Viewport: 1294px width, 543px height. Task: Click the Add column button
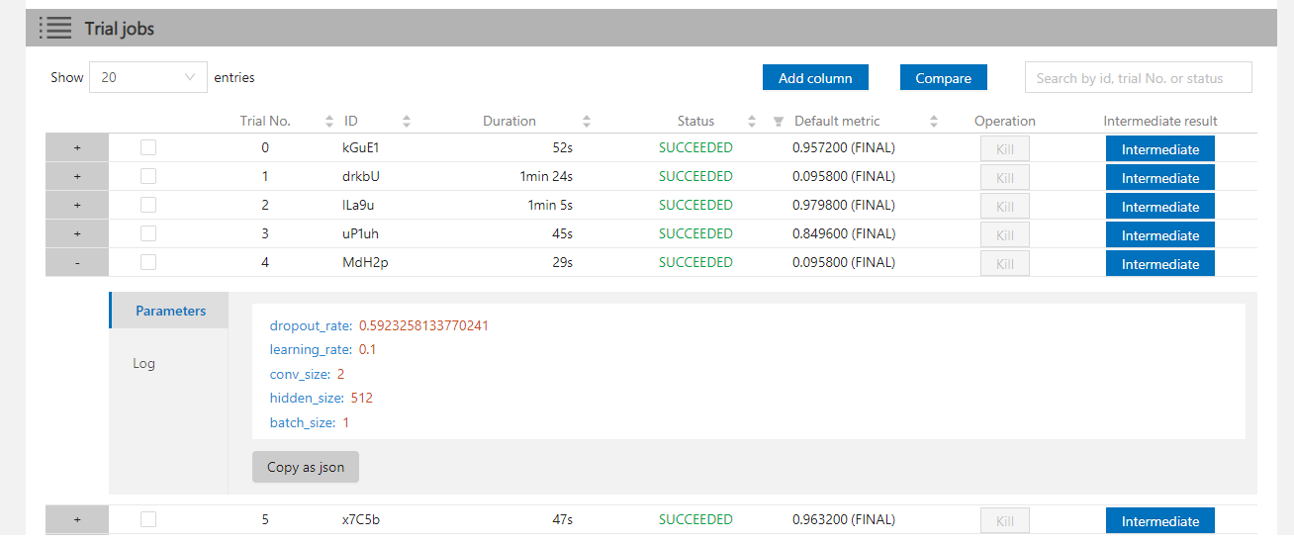(x=814, y=78)
